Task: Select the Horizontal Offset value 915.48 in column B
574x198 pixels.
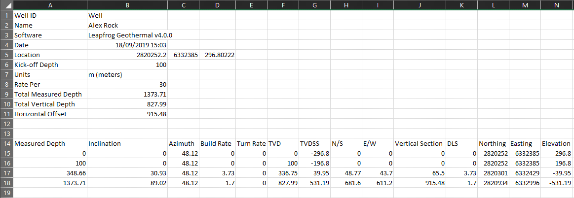Action: (126, 114)
